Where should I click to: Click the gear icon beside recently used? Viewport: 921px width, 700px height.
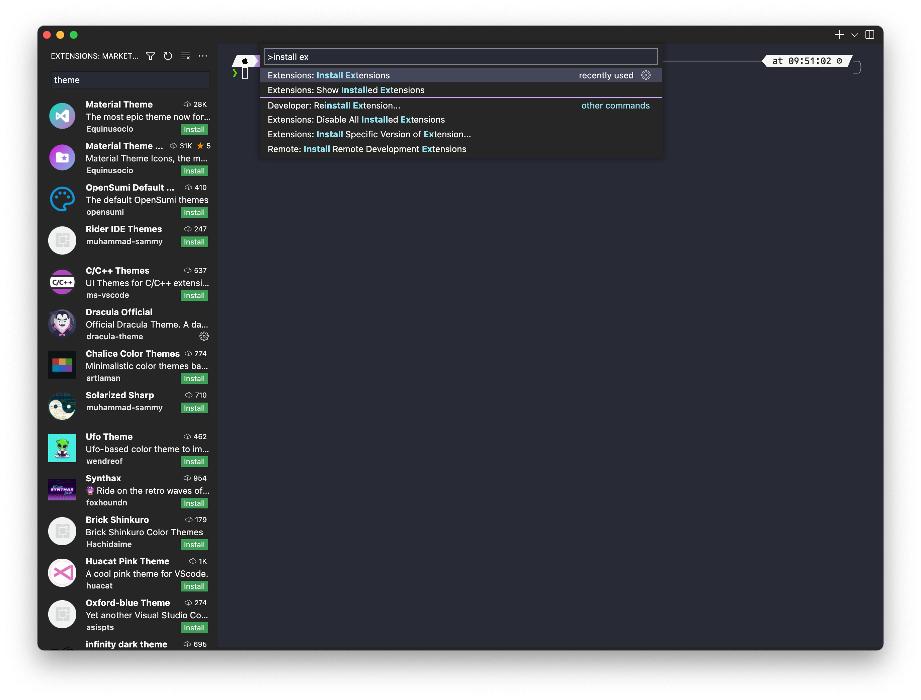click(646, 75)
